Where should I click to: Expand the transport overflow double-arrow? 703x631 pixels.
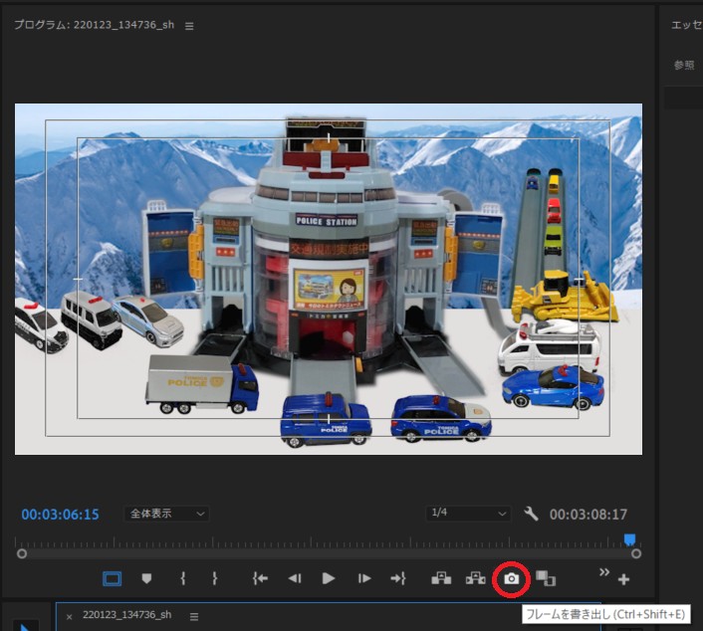click(602, 572)
